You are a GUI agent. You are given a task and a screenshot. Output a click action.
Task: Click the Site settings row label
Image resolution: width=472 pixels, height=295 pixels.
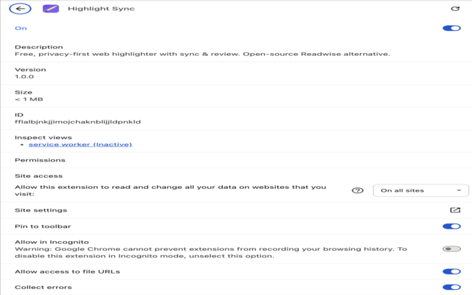tap(41, 210)
